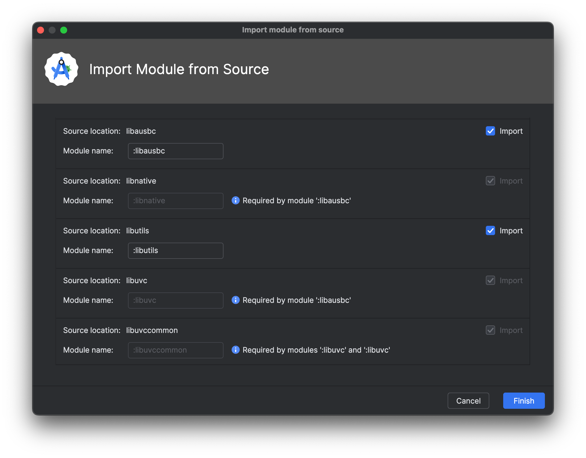Click the :libuvccommon module name field
The height and width of the screenshot is (458, 586).
coord(176,350)
